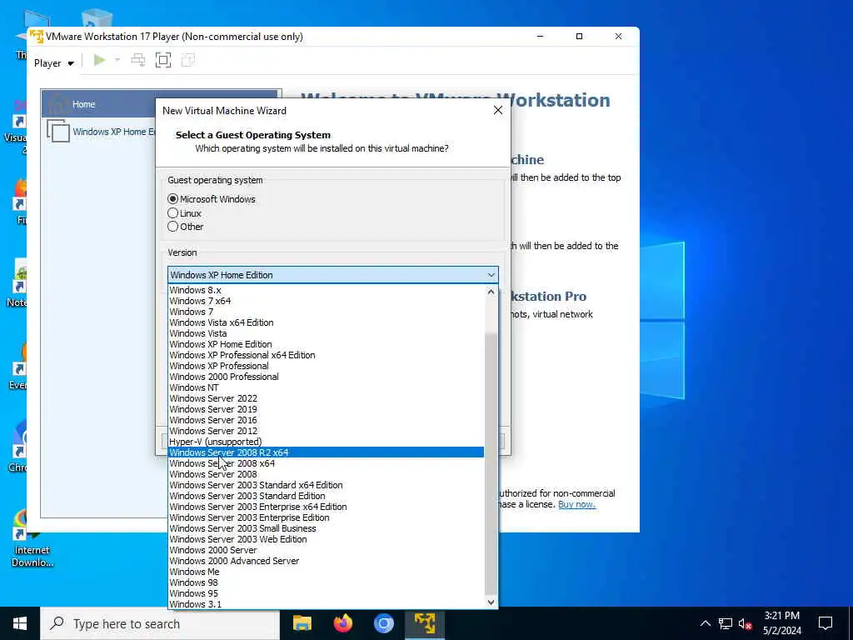This screenshot has width=853, height=640.
Task: Show hidden system tray icons
Action: 705,623
